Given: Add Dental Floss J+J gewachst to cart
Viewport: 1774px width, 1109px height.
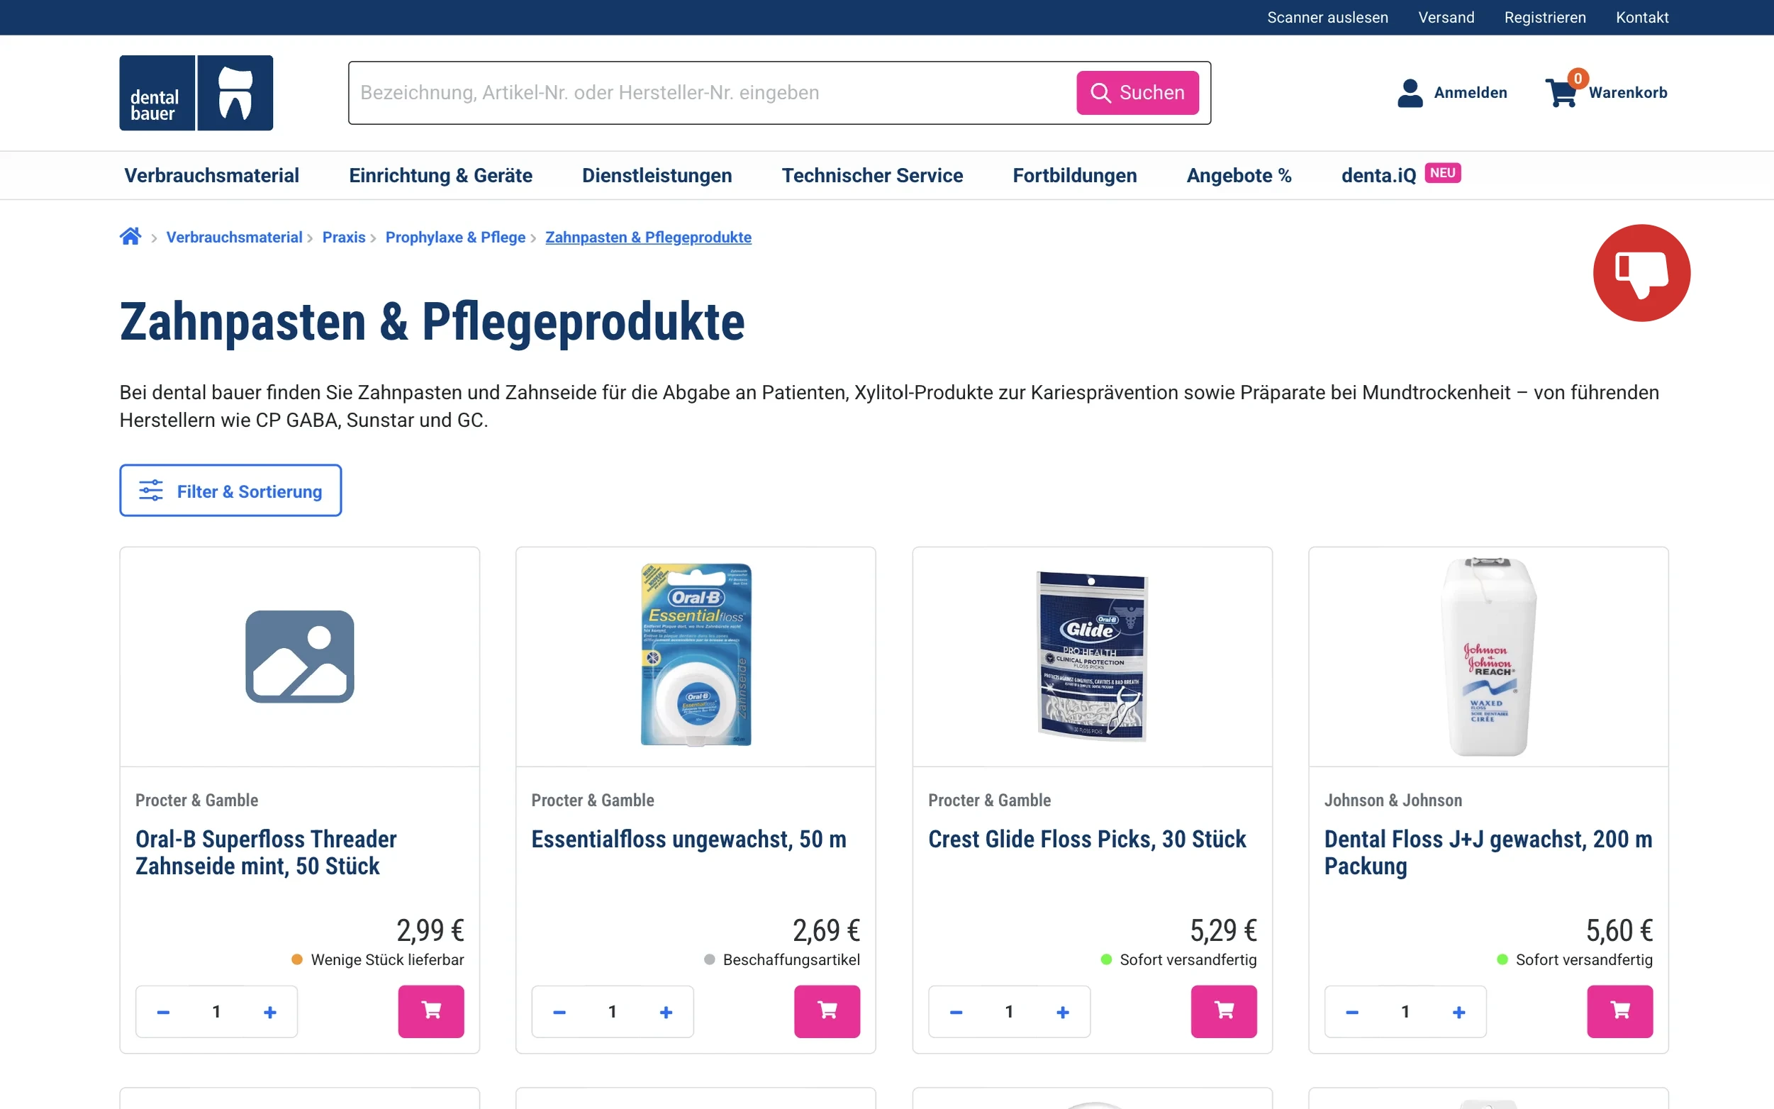Looking at the screenshot, I should [1619, 1011].
